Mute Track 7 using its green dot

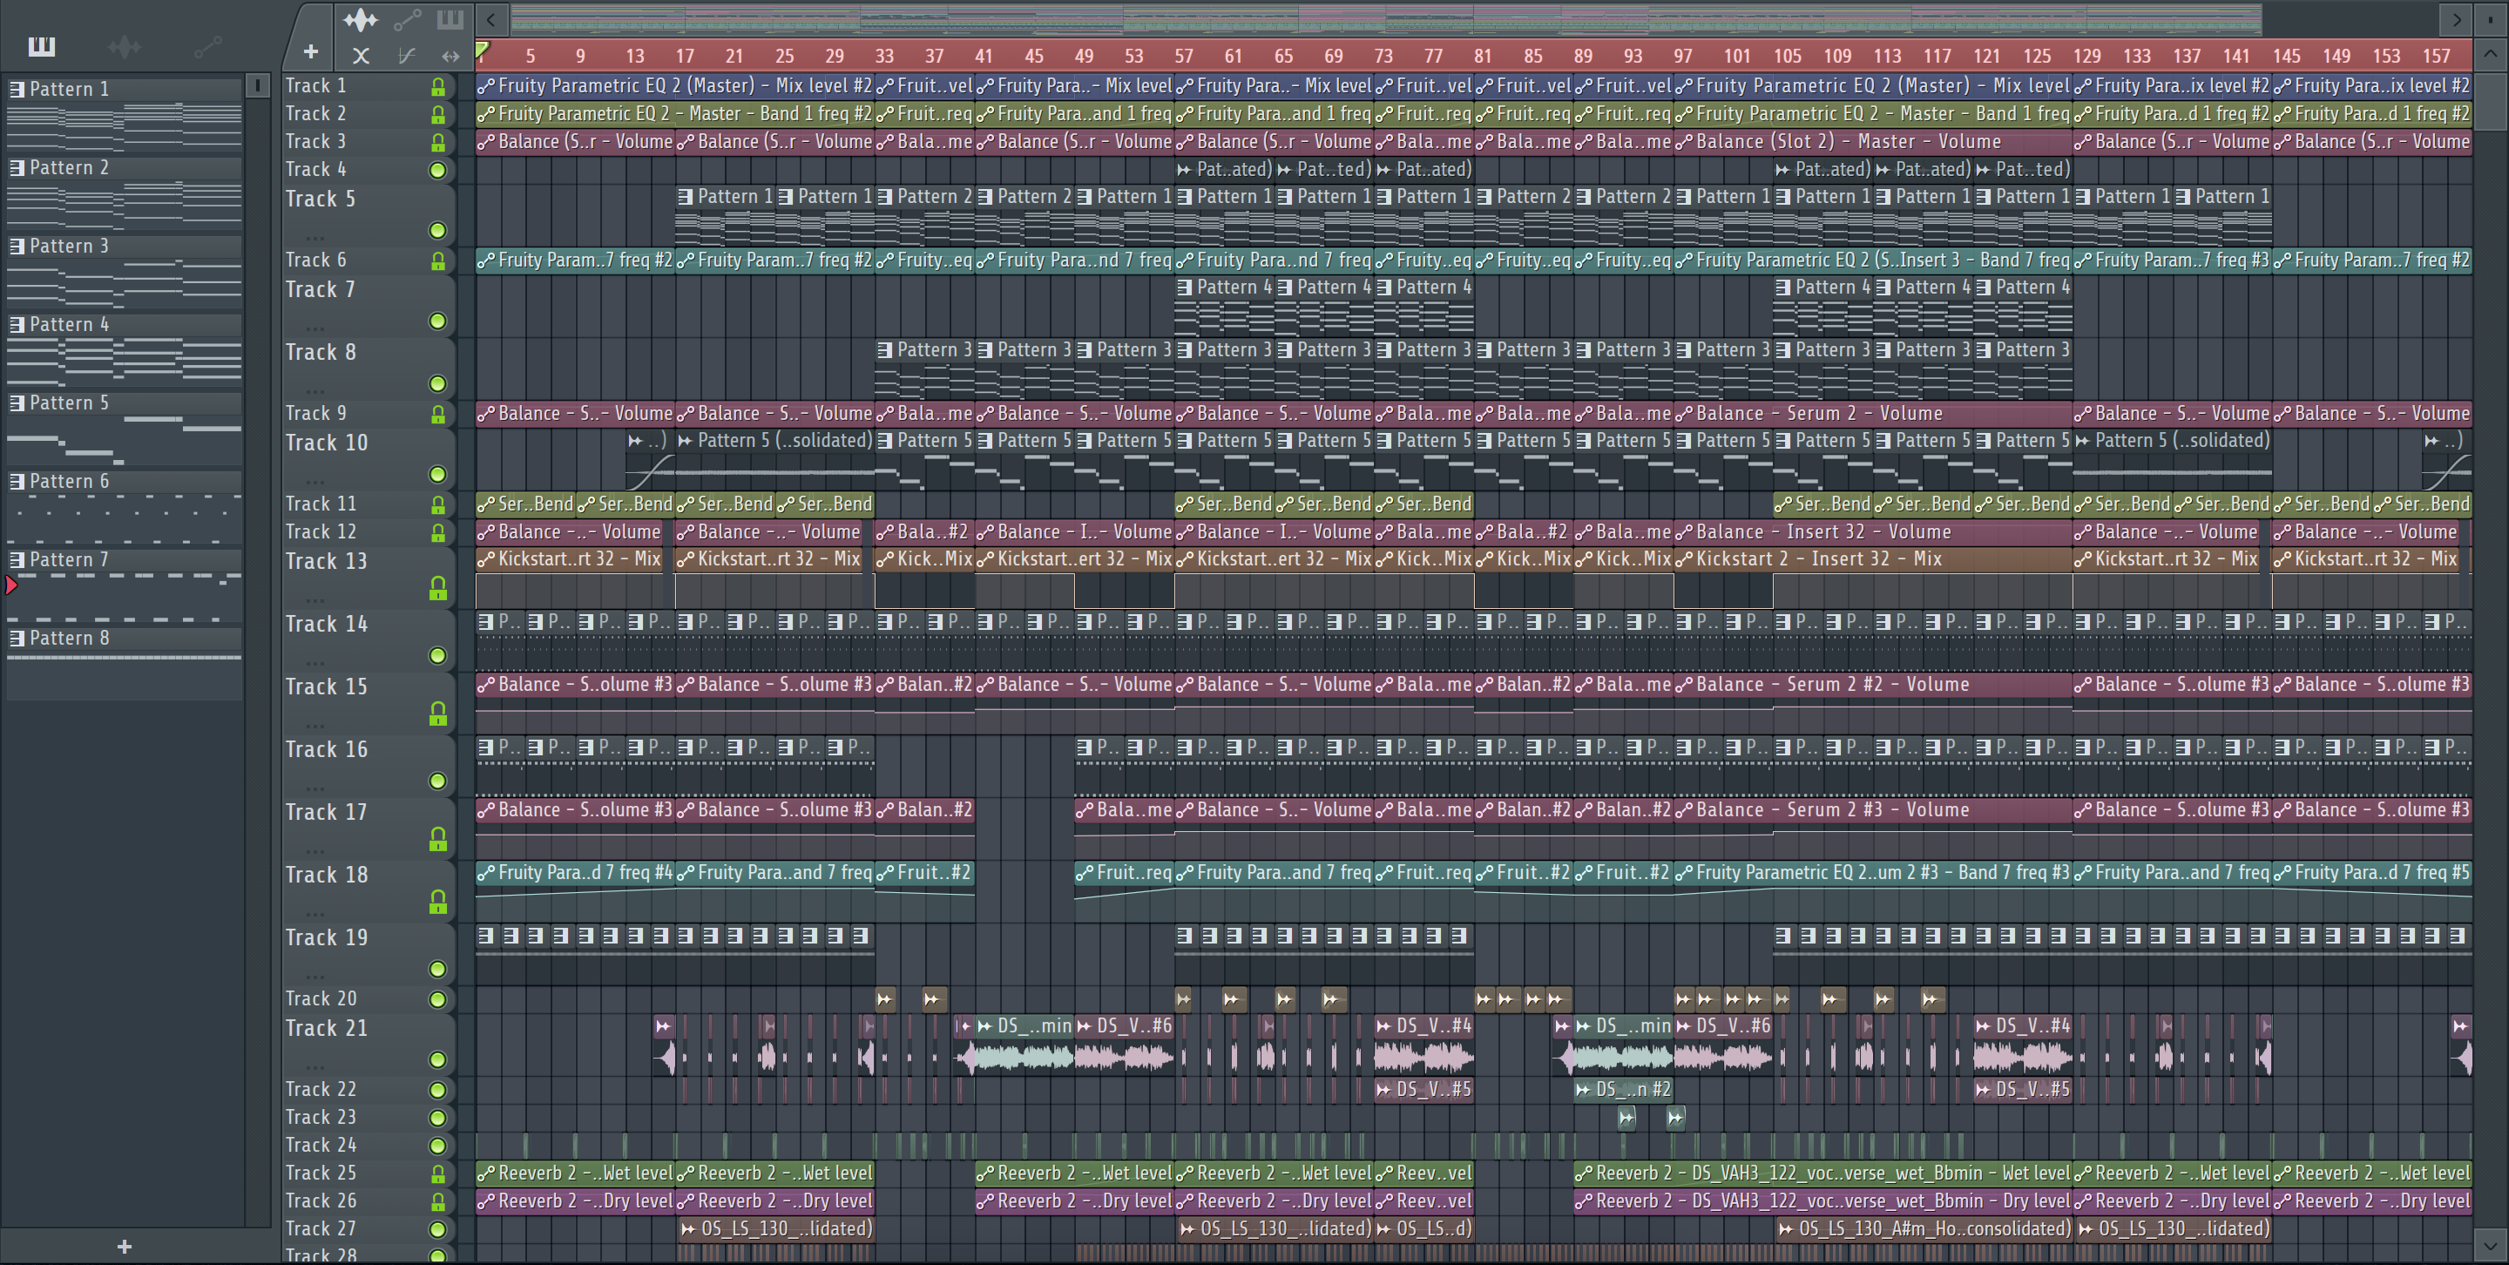pos(438,321)
